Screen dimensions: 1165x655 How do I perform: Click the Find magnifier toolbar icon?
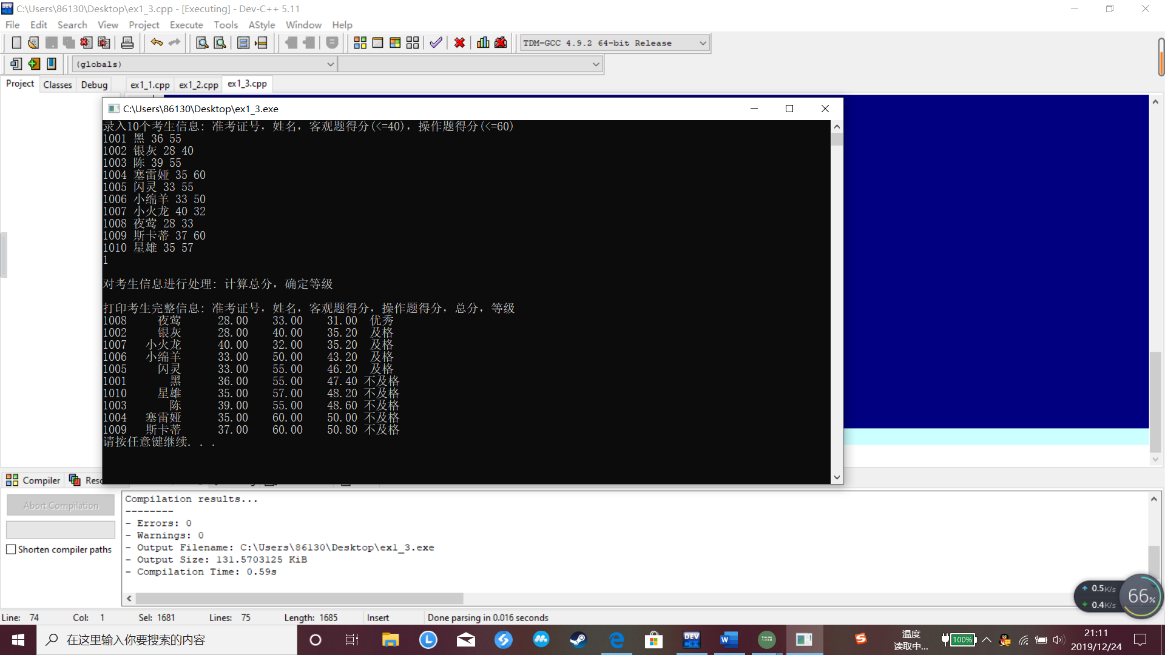202,43
